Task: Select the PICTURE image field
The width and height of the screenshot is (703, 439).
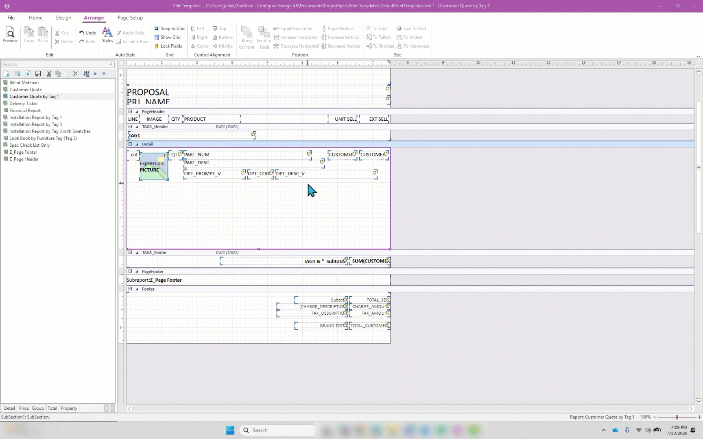Action: pyautogui.click(x=154, y=167)
